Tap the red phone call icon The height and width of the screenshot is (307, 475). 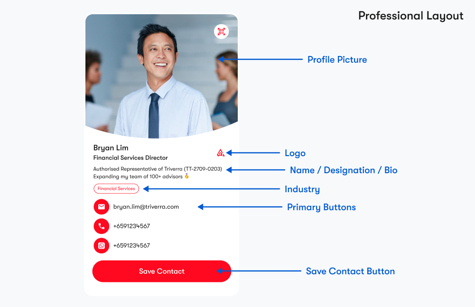(x=102, y=226)
